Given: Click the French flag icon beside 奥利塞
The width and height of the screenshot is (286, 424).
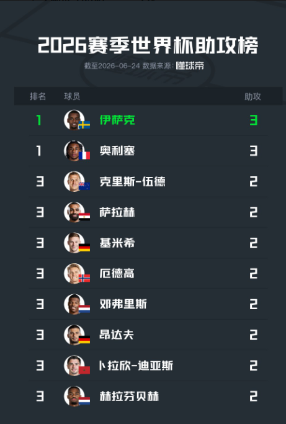Looking at the screenshot, I should [x=84, y=155].
